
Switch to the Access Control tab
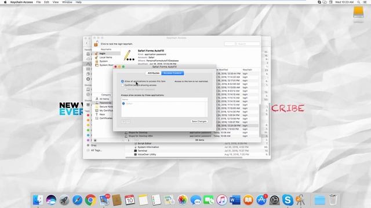(x=173, y=73)
